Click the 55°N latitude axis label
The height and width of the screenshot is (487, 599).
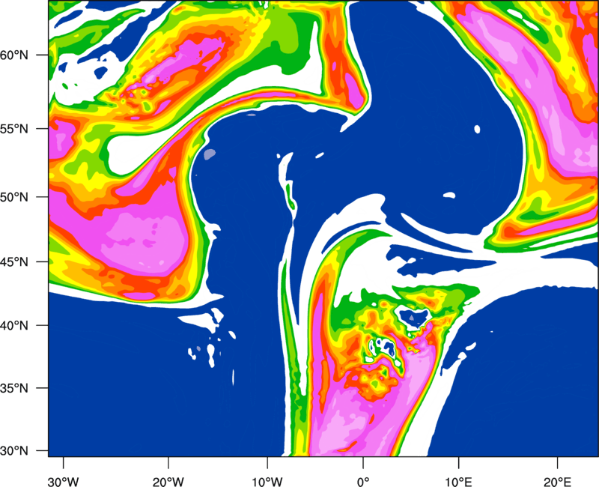click(14, 129)
